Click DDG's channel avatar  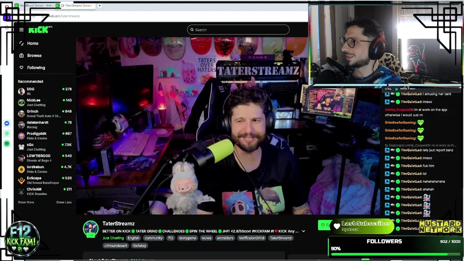tap(21, 91)
